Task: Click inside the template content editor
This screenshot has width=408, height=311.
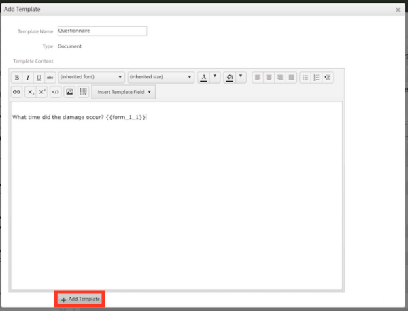Action: (x=176, y=195)
